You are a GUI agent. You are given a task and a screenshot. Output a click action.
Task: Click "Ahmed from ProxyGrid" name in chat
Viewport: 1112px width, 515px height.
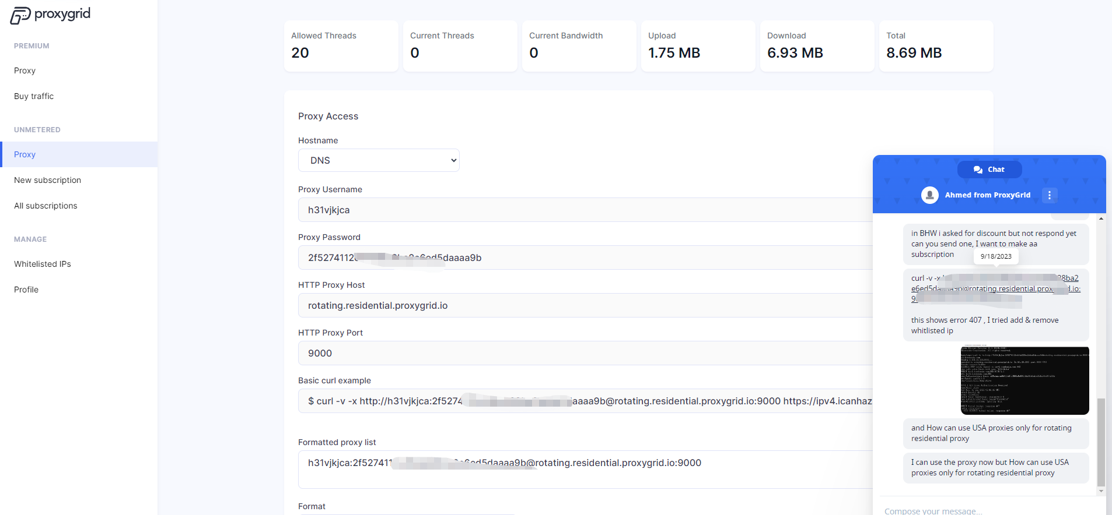(988, 195)
